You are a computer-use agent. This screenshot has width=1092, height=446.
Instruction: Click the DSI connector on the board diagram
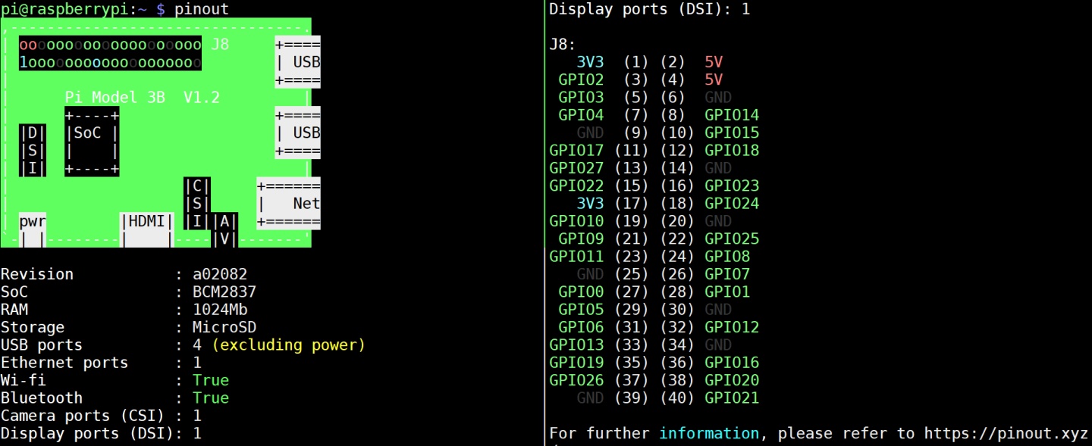(31, 151)
